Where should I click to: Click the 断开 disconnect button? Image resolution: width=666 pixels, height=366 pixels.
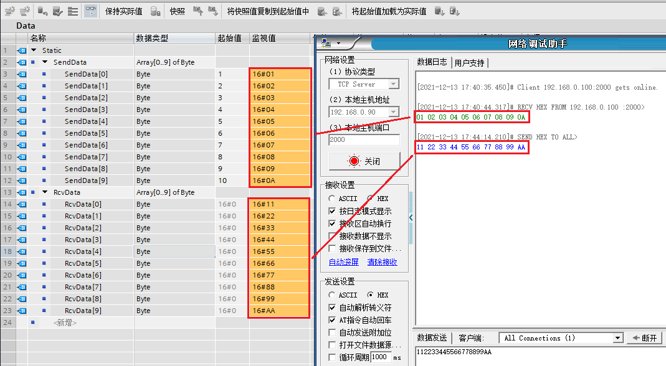tap(644, 338)
